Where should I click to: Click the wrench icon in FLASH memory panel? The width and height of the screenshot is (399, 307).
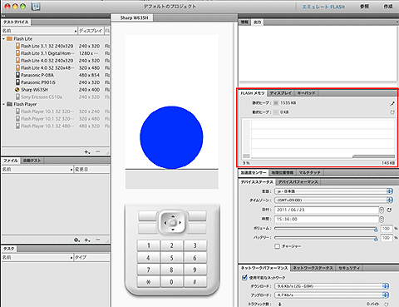click(392, 103)
